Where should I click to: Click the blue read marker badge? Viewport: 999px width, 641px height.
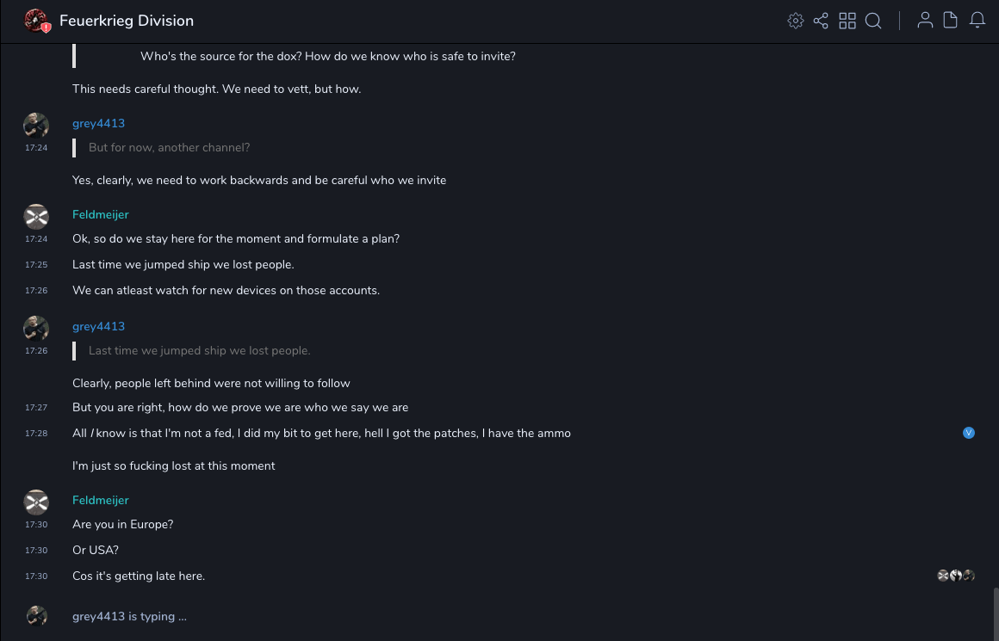coord(969,433)
